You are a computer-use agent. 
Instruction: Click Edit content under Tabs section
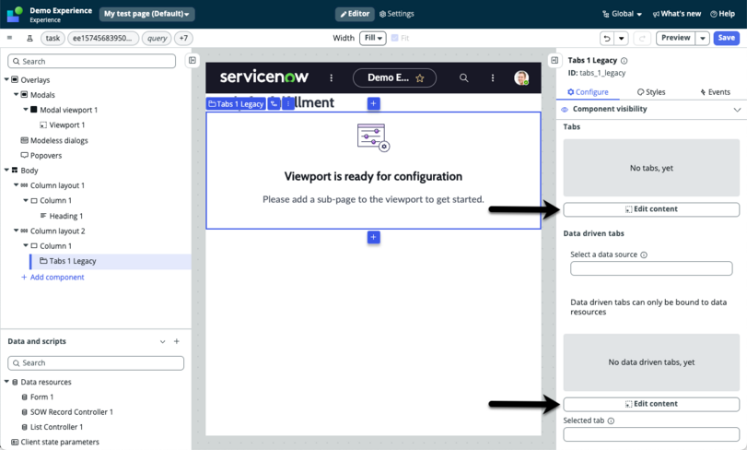click(651, 209)
